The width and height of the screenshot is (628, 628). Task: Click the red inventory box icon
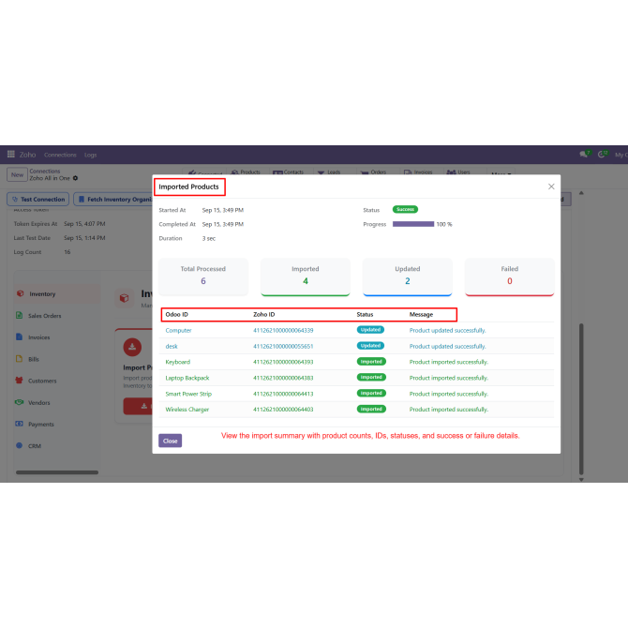click(x=124, y=298)
